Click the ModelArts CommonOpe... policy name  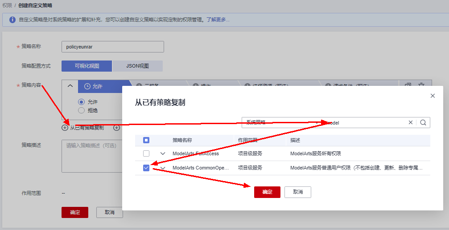point(201,168)
